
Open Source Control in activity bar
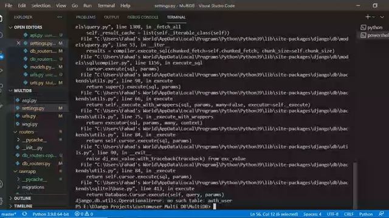coord(1,56)
